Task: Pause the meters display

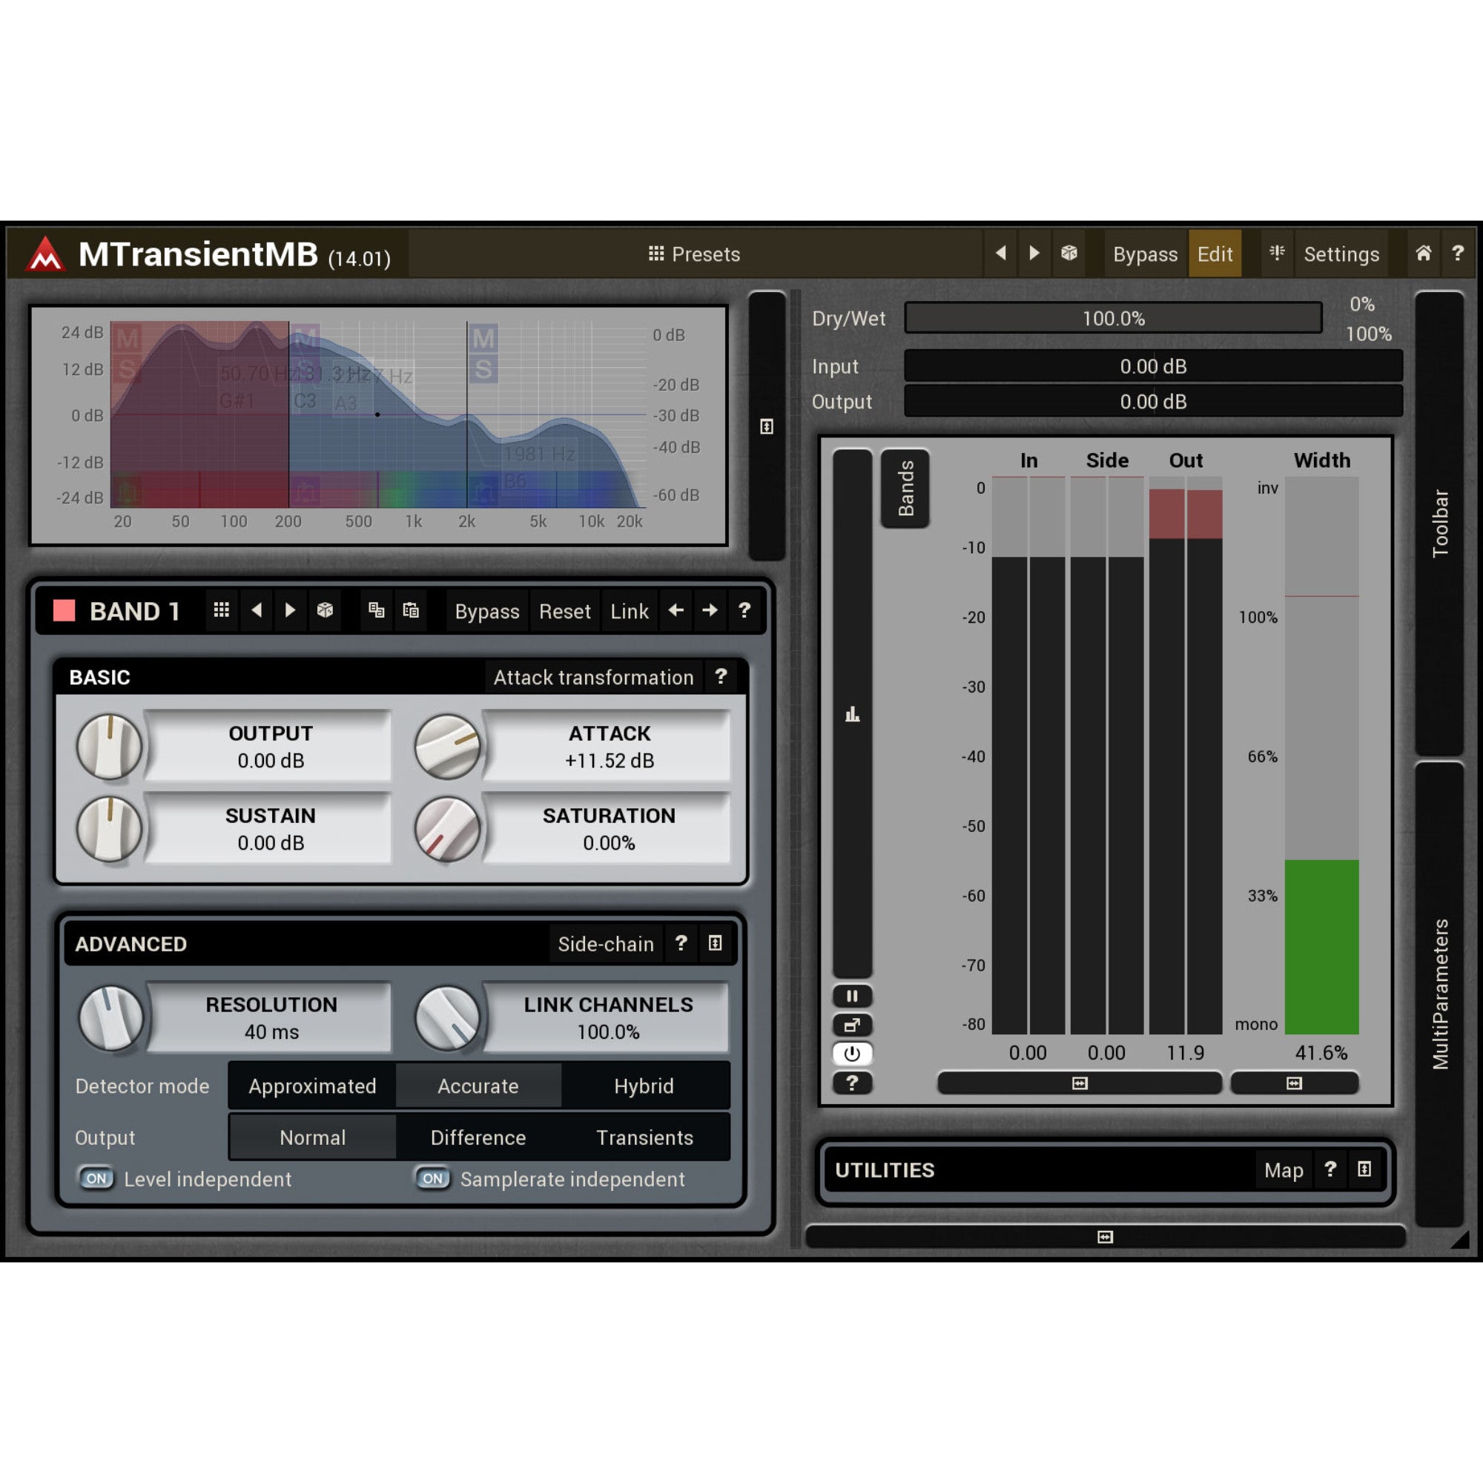Action: [852, 997]
